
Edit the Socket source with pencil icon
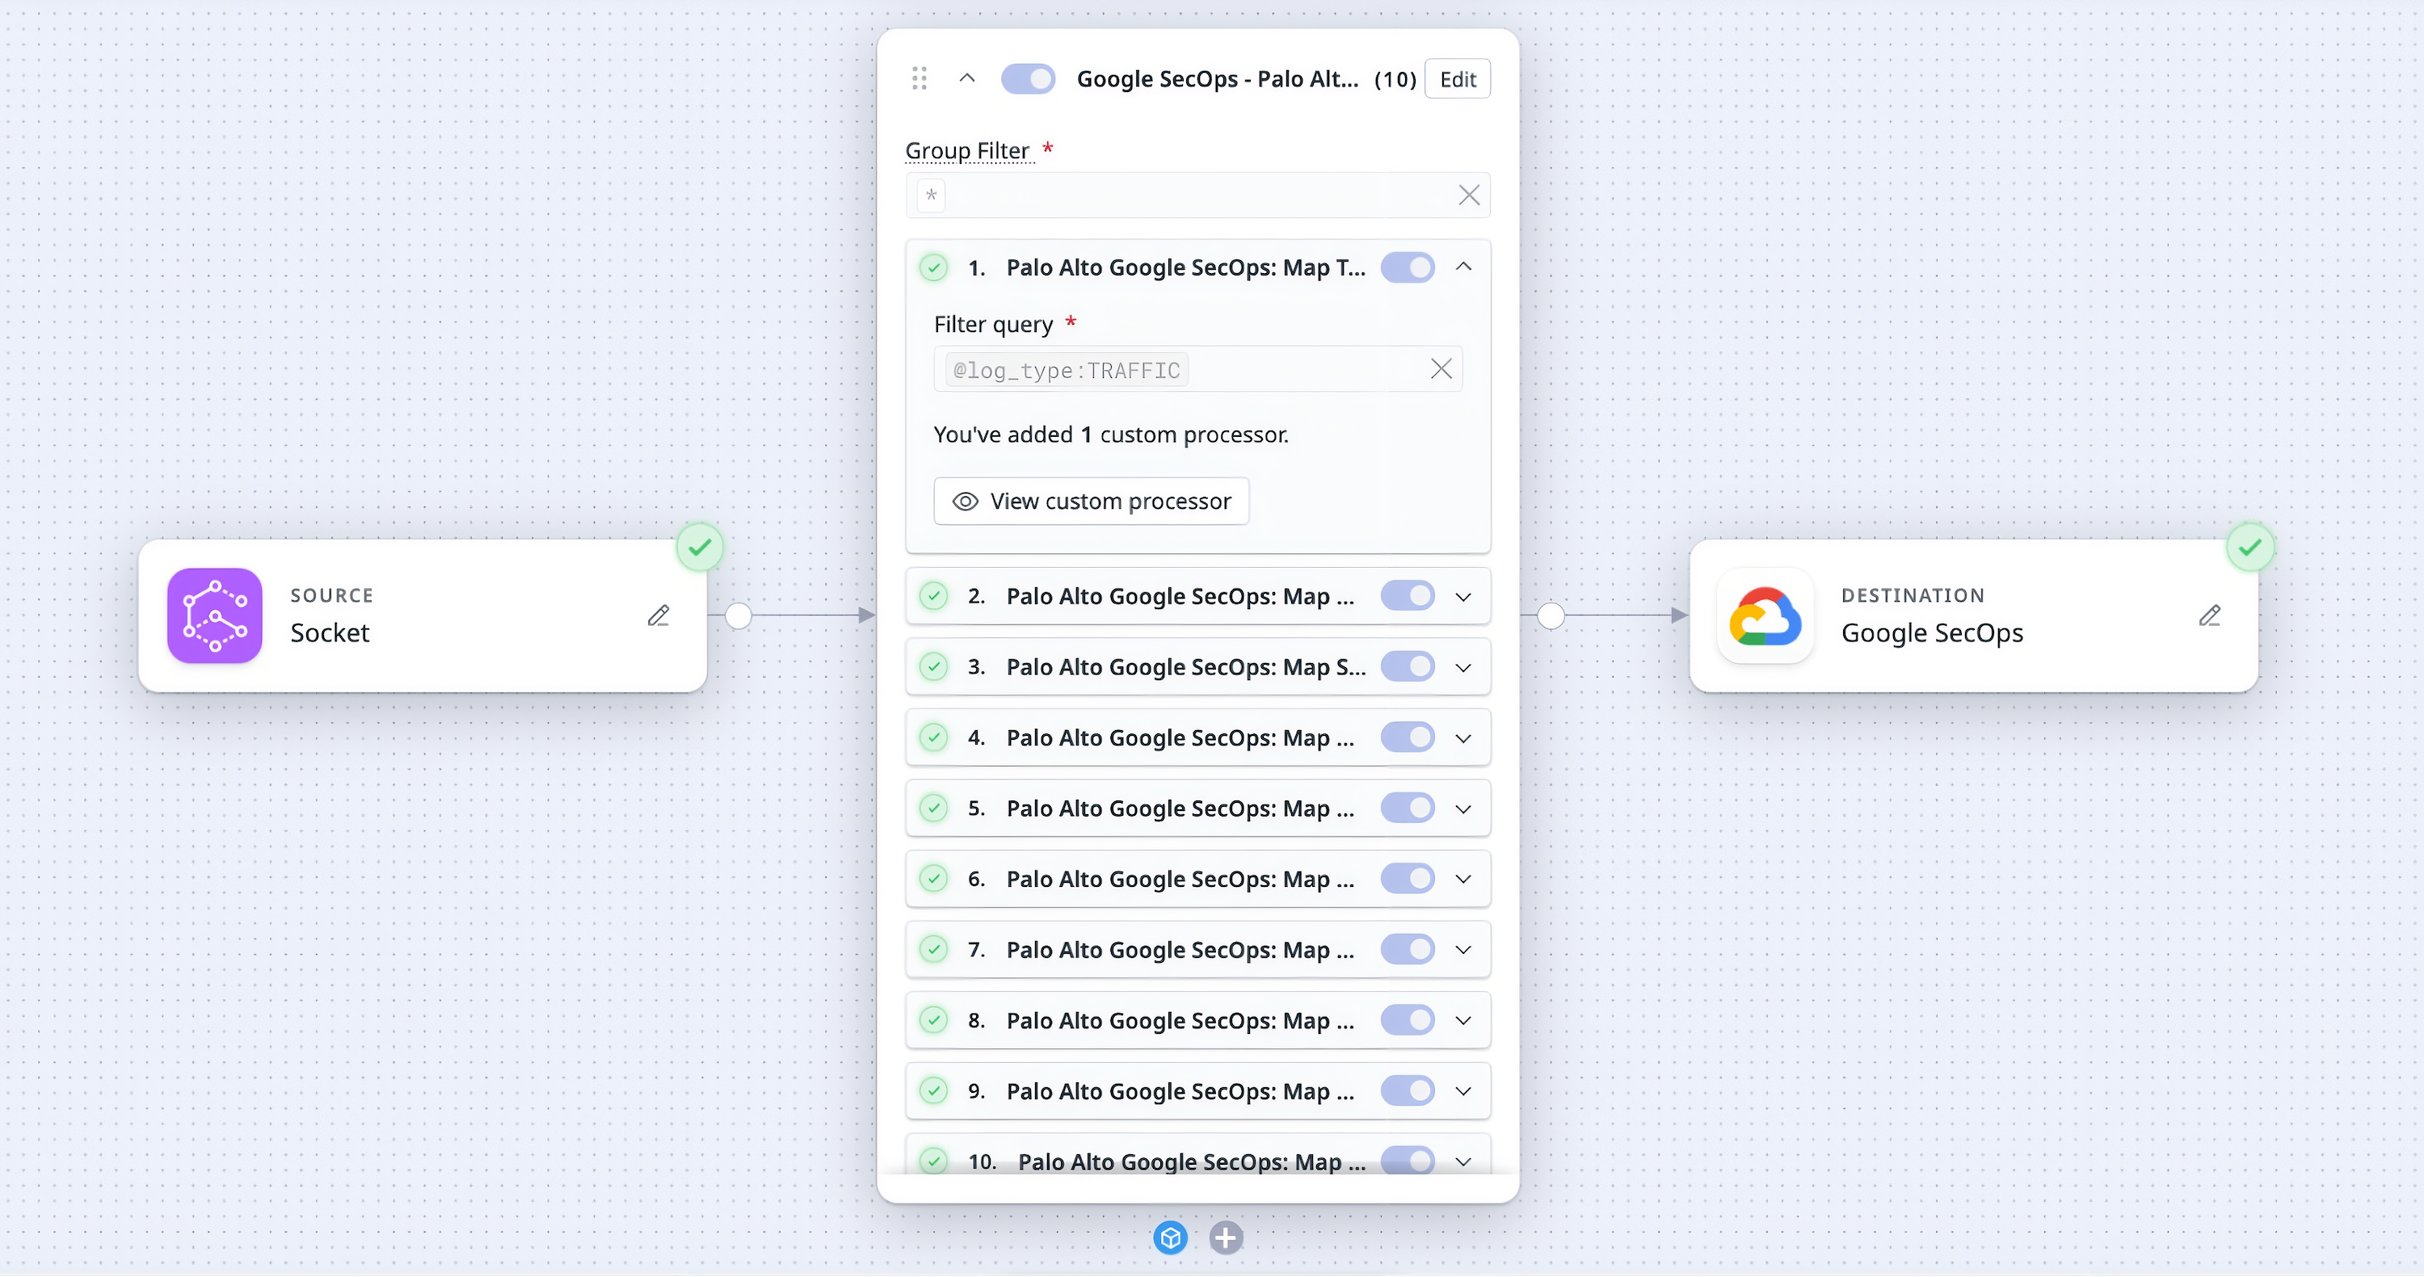pos(659,616)
